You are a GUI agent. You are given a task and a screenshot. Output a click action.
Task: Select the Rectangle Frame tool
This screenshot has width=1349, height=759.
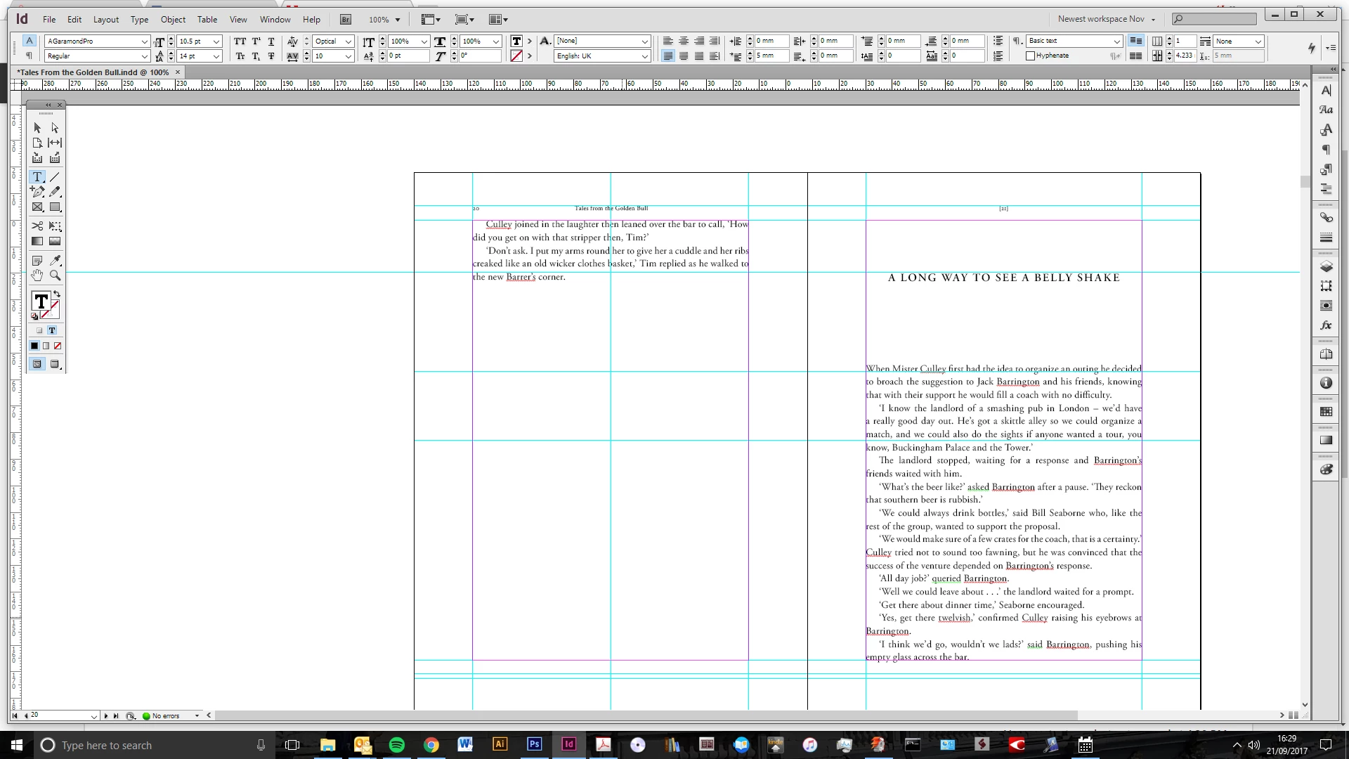(37, 207)
